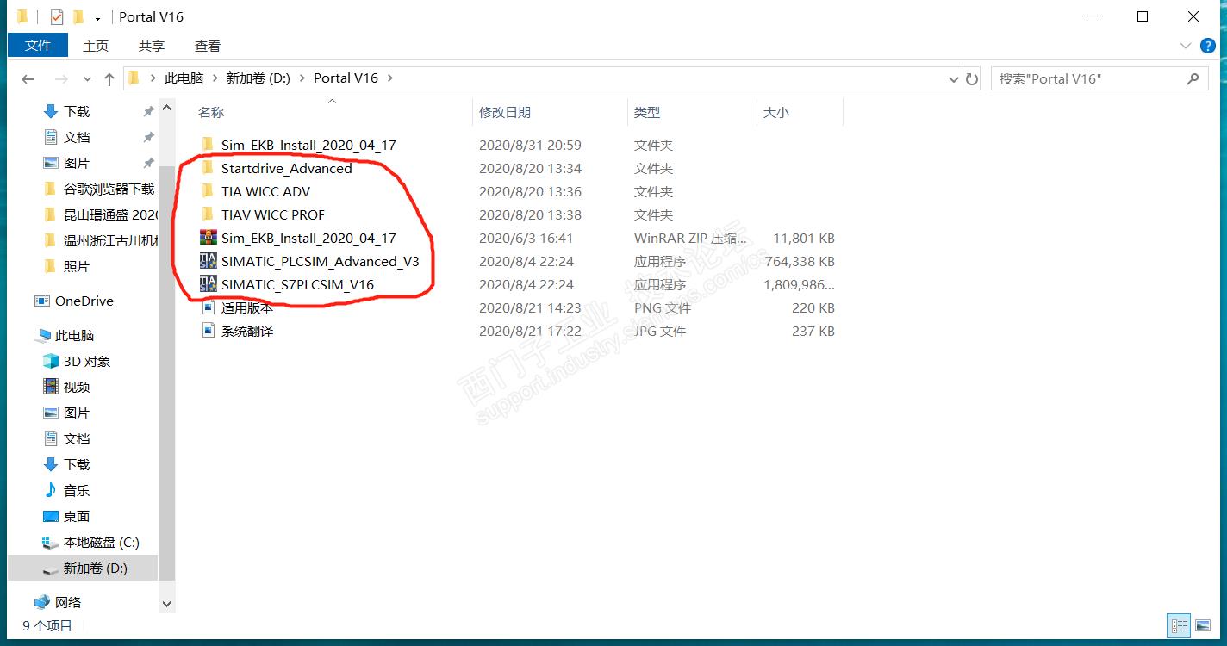Switch to the 共享 ribbon tab

point(152,46)
